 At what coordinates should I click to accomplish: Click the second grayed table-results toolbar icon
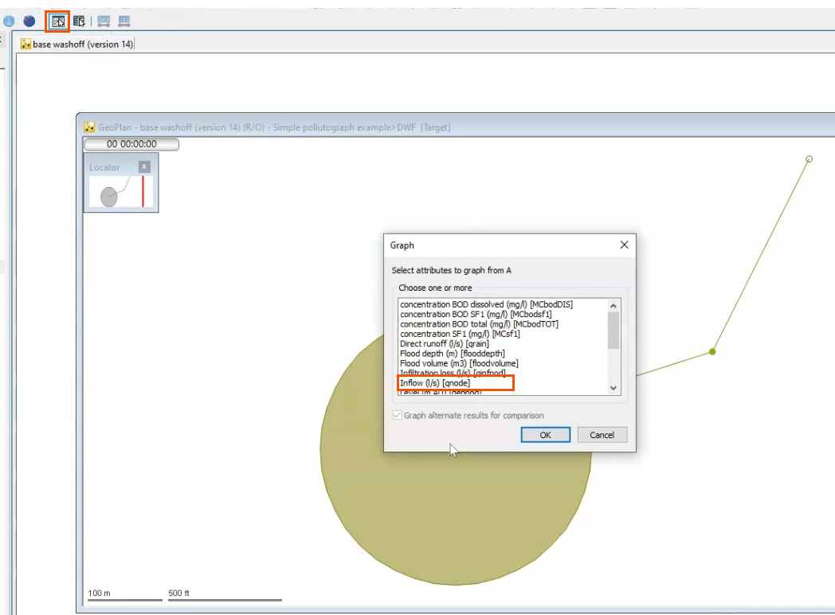[123, 21]
